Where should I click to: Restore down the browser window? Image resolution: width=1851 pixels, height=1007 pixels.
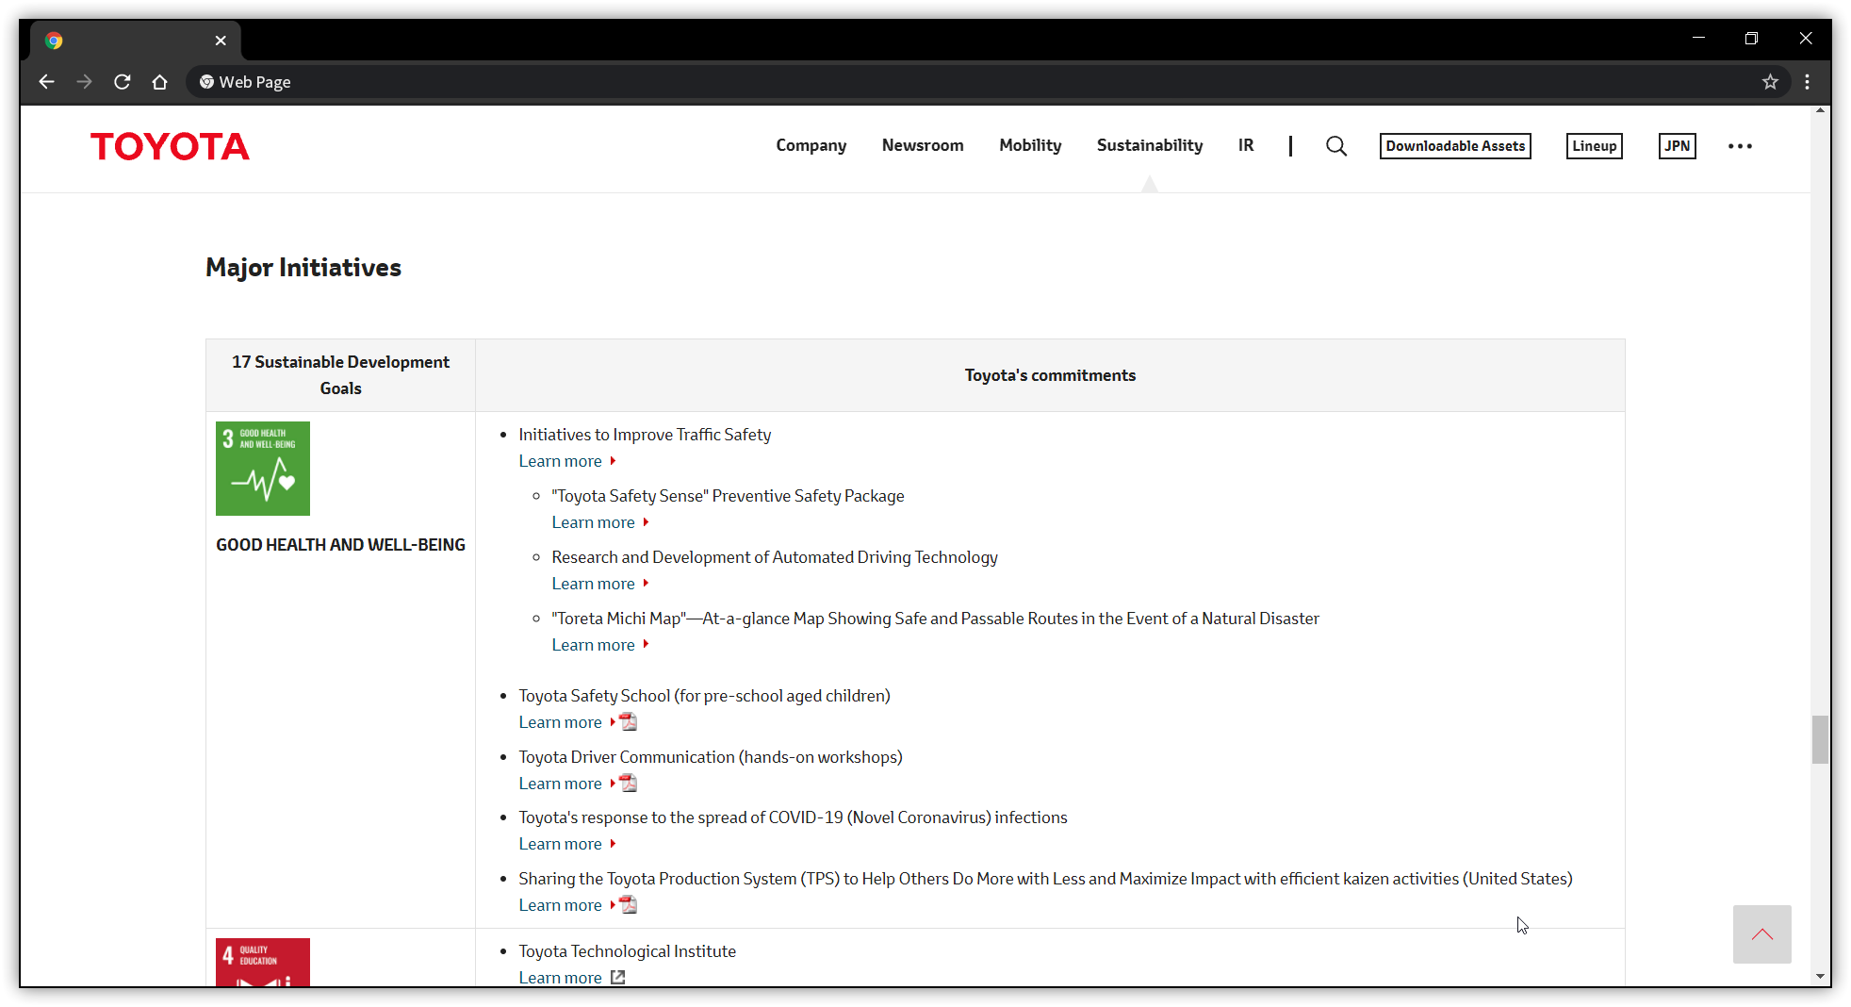coord(1751,38)
